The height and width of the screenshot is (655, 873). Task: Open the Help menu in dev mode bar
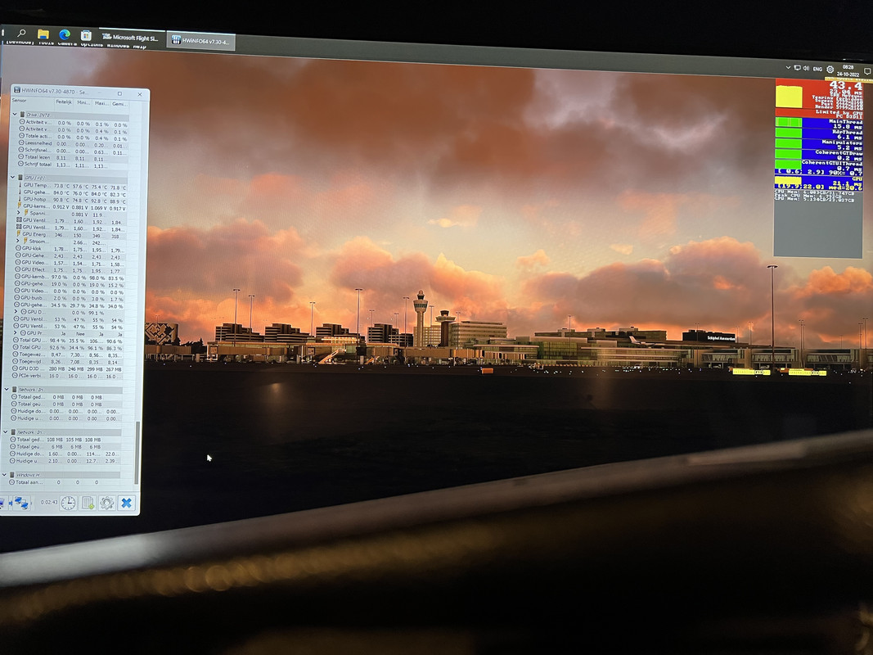(140, 46)
